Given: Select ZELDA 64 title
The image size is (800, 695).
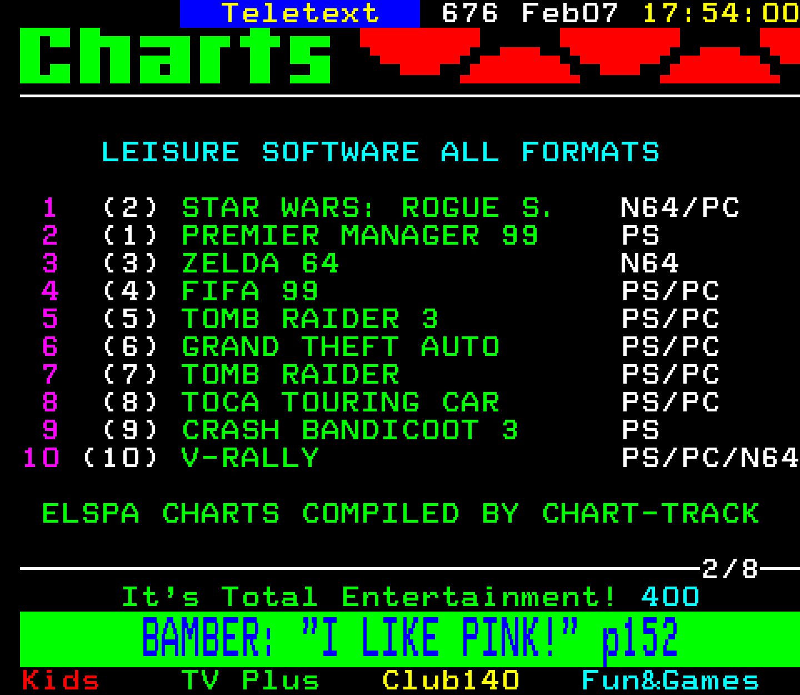Looking at the screenshot, I should click(x=261, y=264).
